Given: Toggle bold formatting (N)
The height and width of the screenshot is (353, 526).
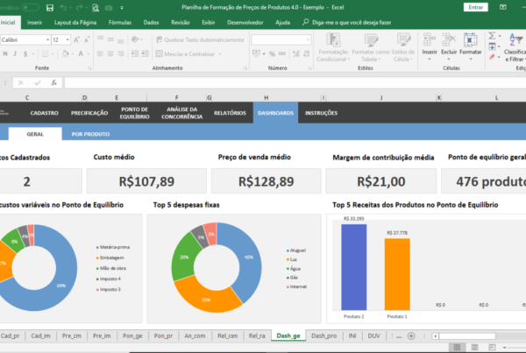Looking at the screenshot, I should (5, 53).
